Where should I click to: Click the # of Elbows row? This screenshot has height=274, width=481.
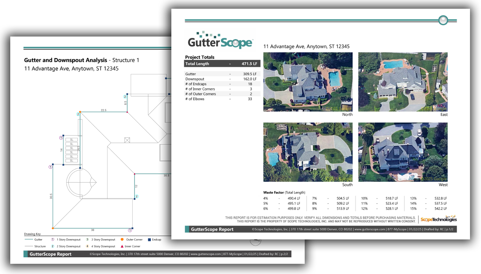222,99
